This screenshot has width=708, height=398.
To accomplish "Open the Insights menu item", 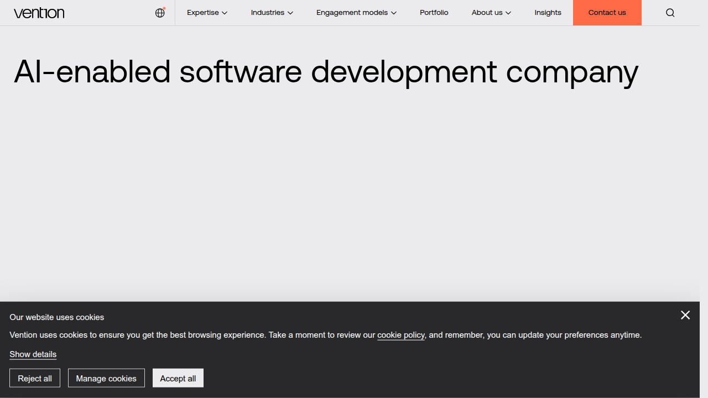I will (x=548, y=13).
